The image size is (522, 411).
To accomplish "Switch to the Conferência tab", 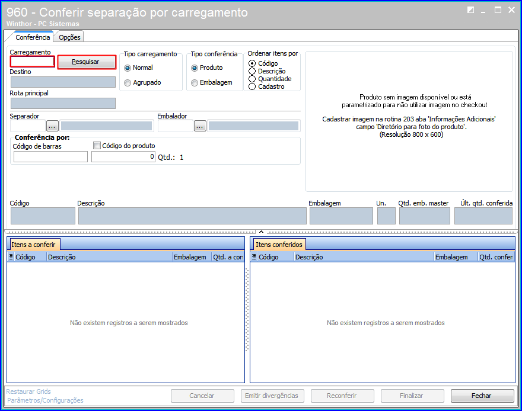I will pos(33,37).
